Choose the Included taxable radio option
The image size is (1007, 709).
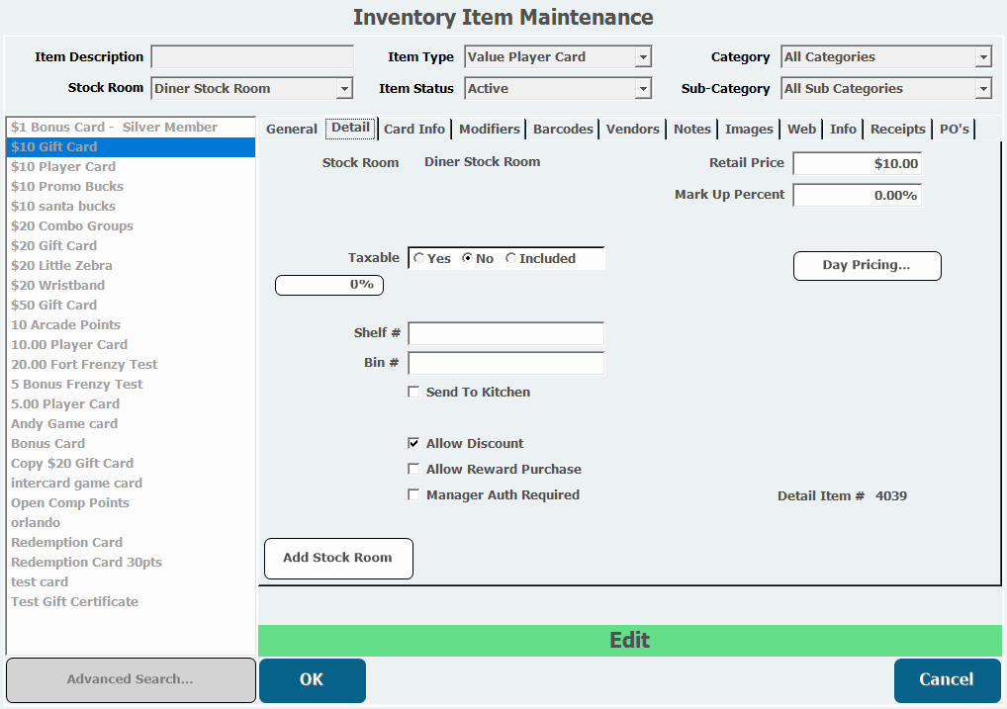click(511, 259)
